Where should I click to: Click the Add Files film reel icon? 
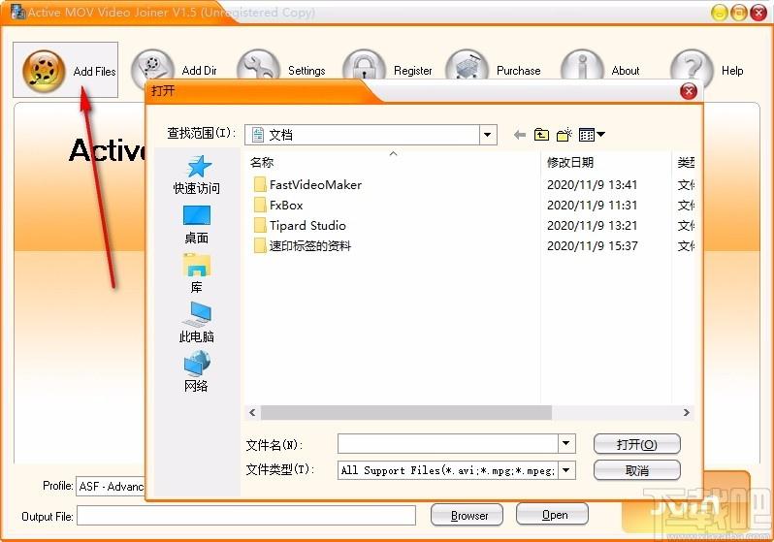pyautogui.click(x=44, y=71)
